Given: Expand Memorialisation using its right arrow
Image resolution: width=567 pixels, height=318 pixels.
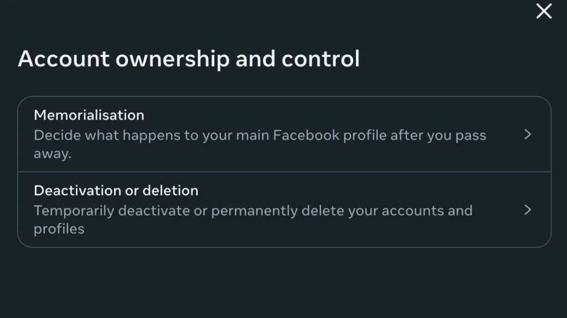Looking at the screenshot, I should coord(528,135).
